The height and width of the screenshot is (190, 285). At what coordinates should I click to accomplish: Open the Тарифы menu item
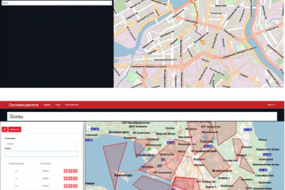47,105
